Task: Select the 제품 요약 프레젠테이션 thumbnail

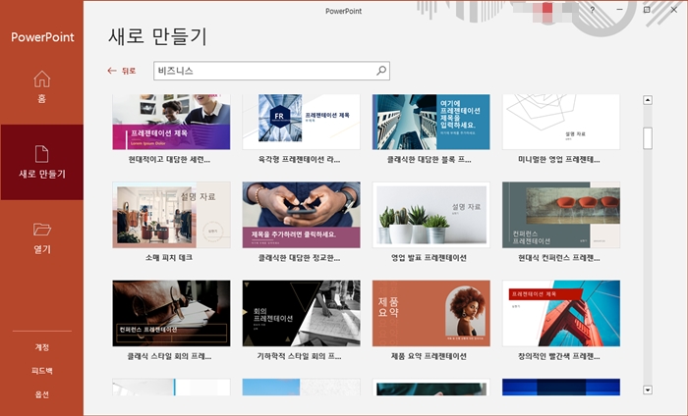Action: (430, 314)
